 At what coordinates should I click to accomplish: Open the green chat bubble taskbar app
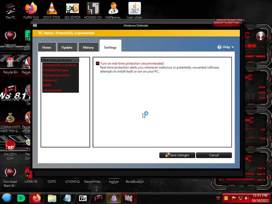(21, 198)
